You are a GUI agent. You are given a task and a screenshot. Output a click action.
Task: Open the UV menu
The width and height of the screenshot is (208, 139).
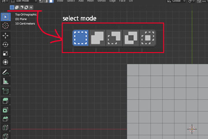131,1
